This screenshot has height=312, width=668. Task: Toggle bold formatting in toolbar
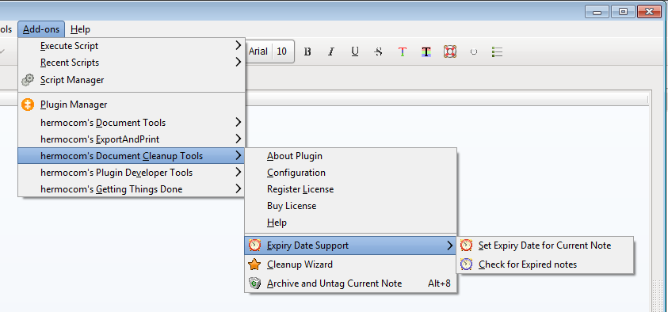coord(307,52)
